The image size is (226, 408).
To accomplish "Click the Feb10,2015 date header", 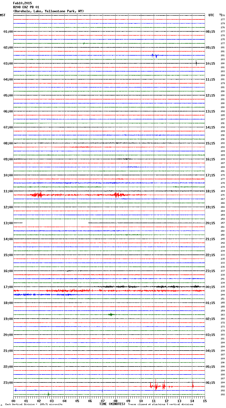I will [x=22, y=3].
